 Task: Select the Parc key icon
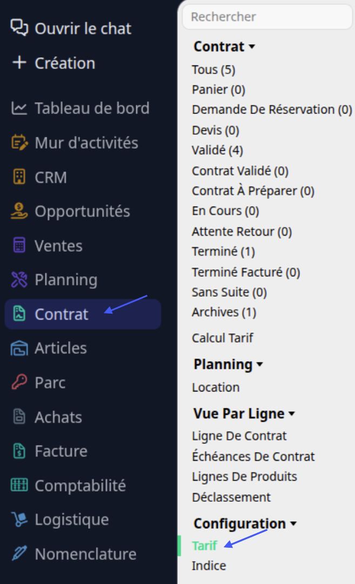(19, 382)
